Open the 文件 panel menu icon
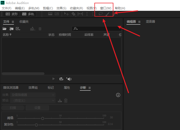180x130 pixels. point(13,22)
